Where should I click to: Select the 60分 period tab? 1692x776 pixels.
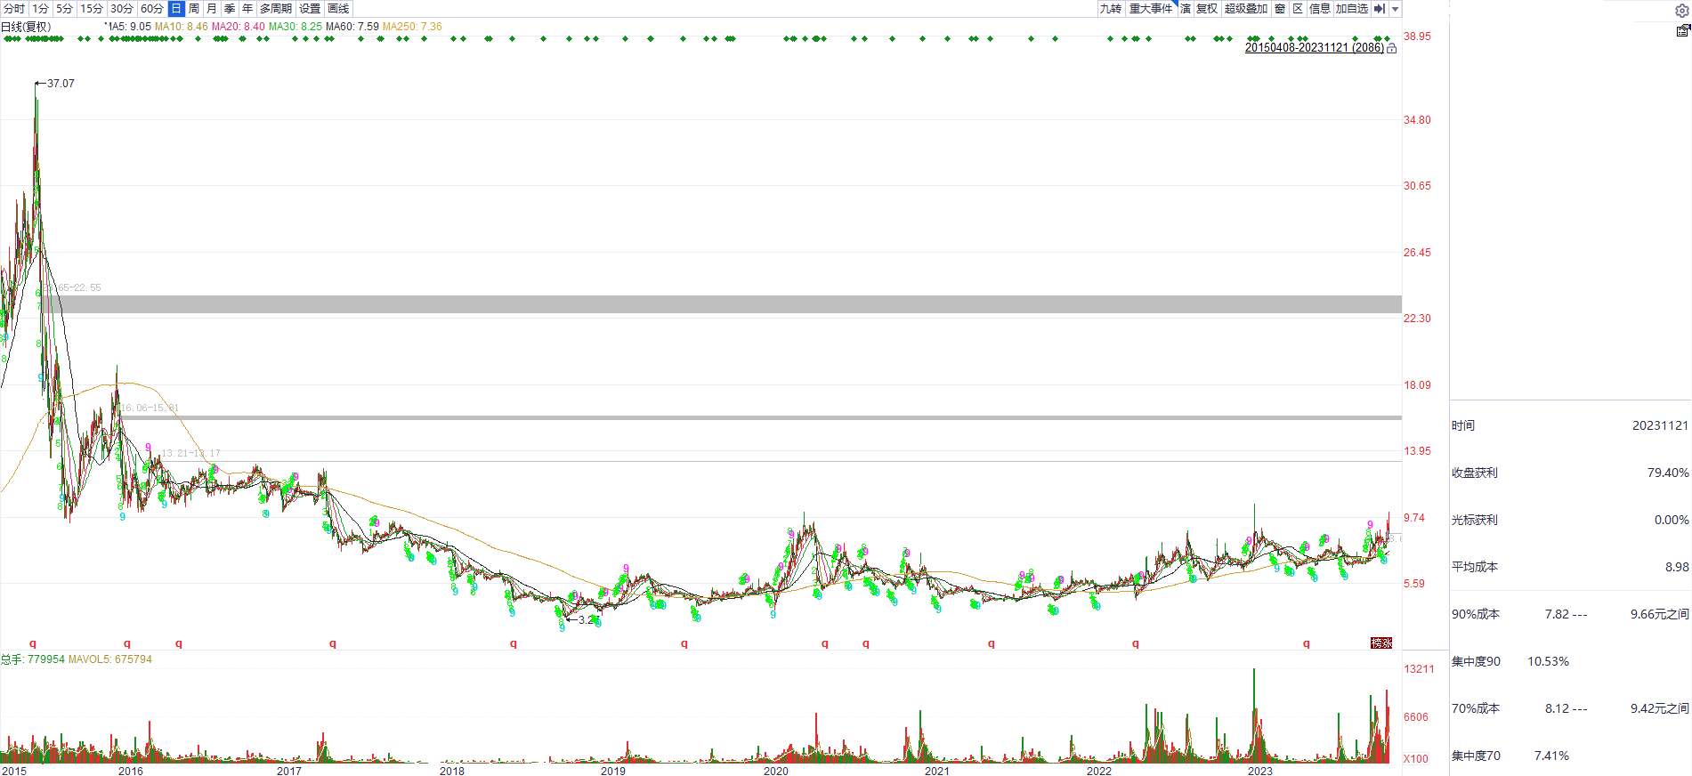pos(152,9)
